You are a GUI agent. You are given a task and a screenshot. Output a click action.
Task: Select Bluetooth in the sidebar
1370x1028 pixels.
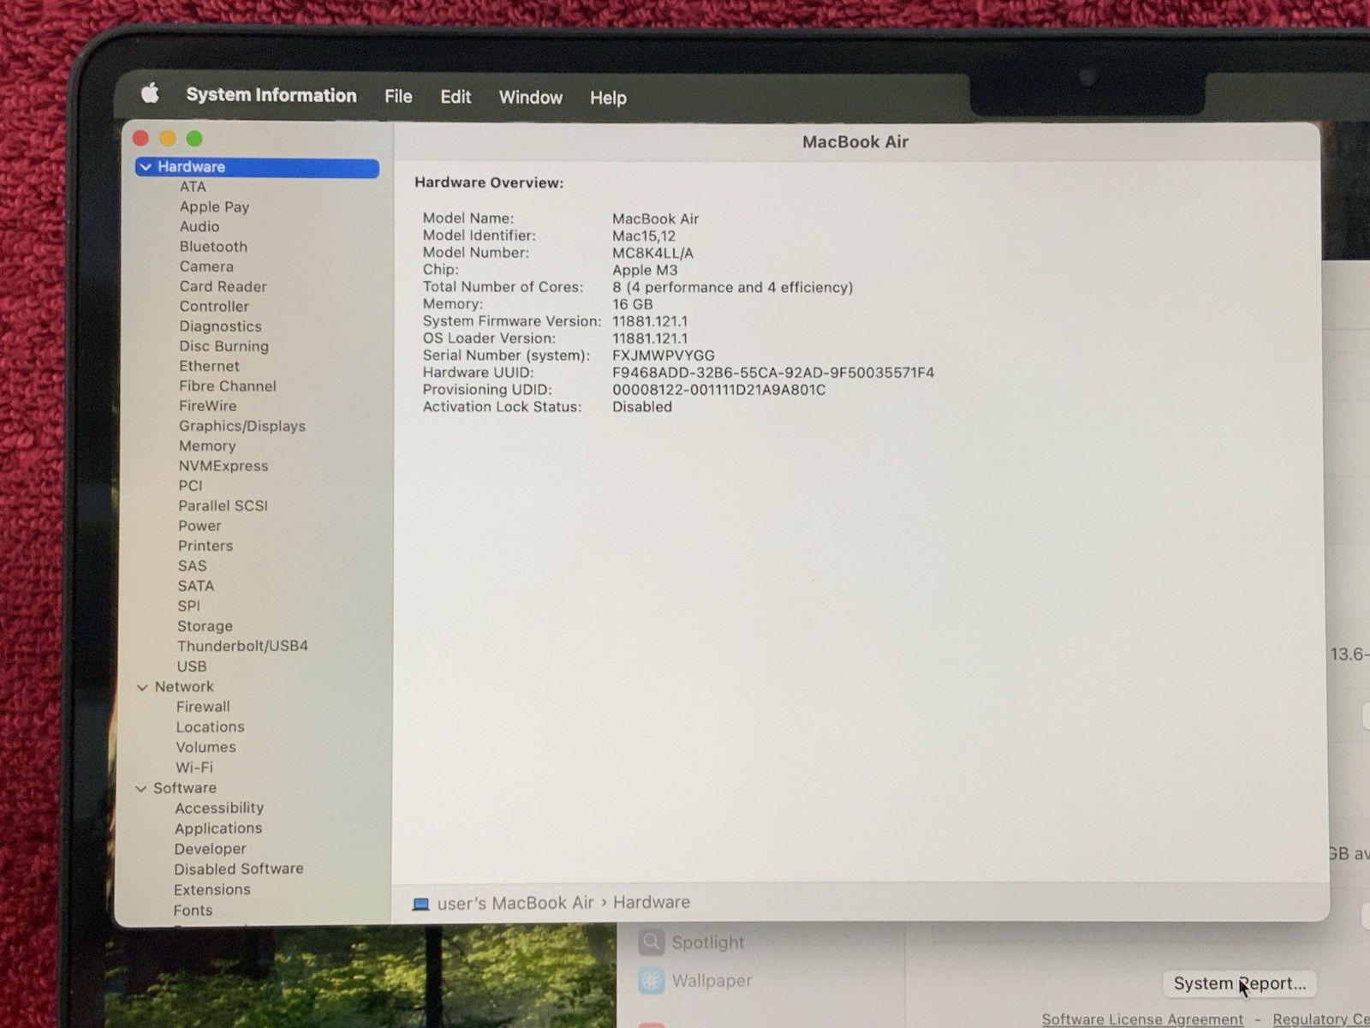tap(213, 247)
